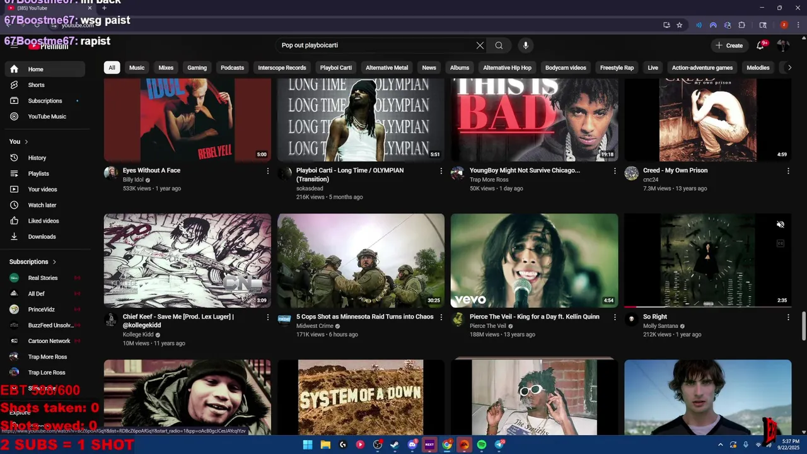Open the Home page in sidebar
This screenshot has height=454, width=807.
(44, 69)
